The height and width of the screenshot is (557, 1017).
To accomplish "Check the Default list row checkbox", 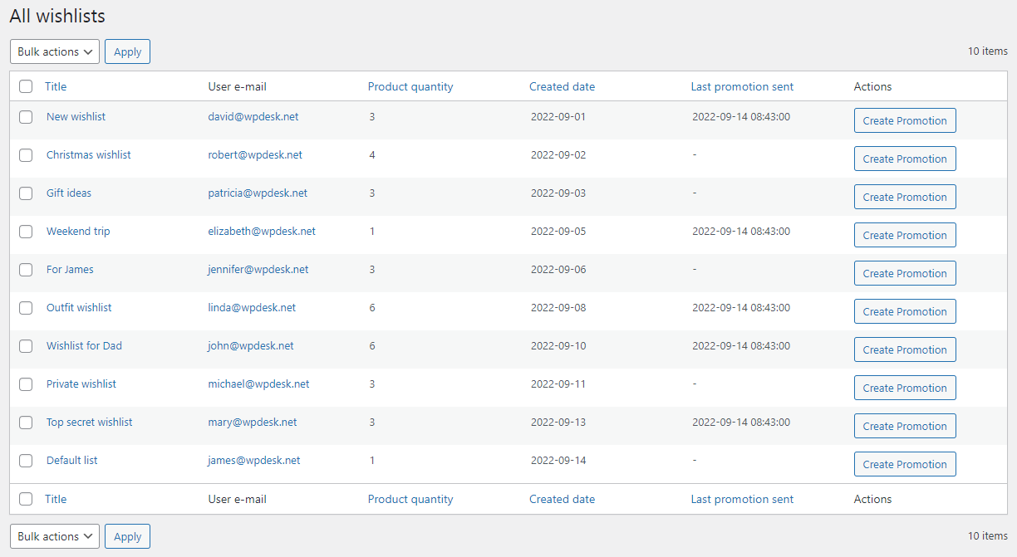I will click(26, 461).
